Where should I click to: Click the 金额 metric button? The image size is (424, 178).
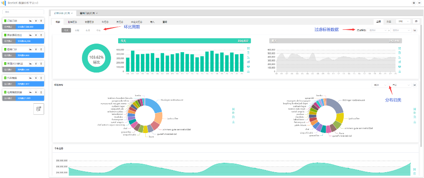(379, 21)
